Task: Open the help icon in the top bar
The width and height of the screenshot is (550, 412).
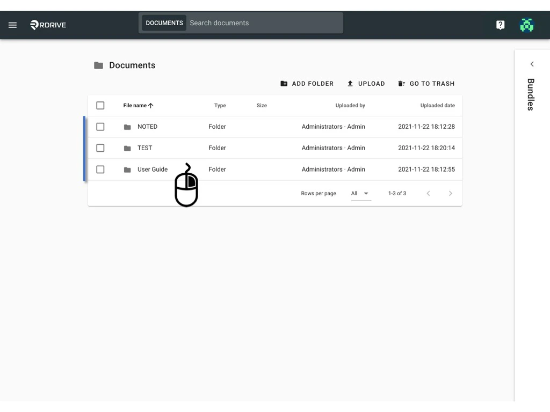Action: pos(500,25)
